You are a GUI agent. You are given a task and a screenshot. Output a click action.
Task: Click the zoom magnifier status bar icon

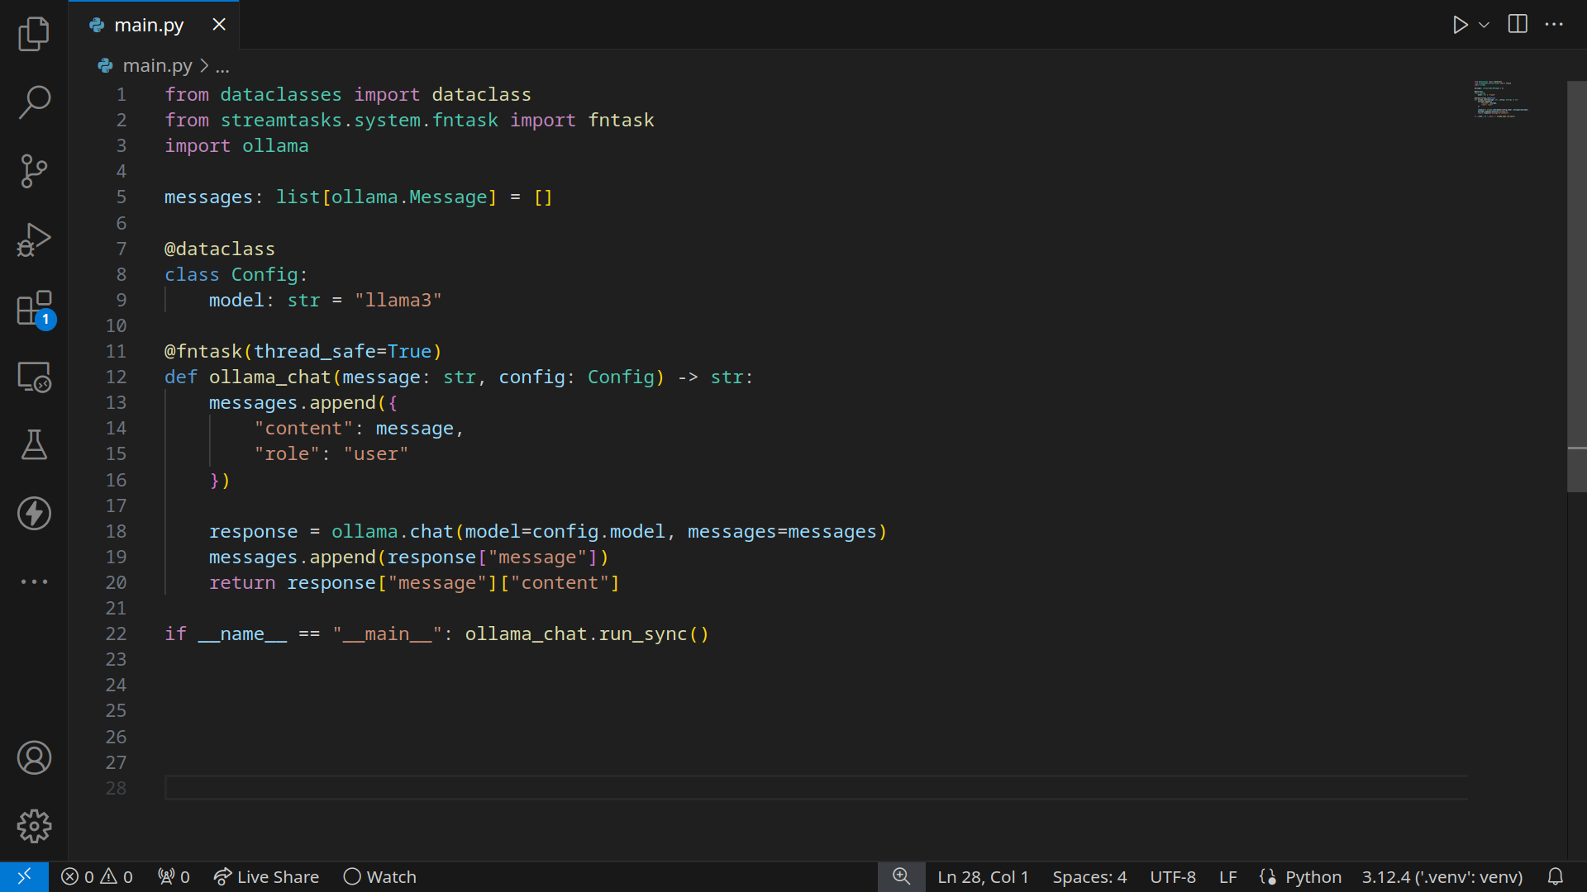coord(901,876)
